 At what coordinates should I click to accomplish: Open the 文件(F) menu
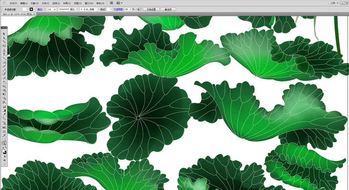click(13, 3)
